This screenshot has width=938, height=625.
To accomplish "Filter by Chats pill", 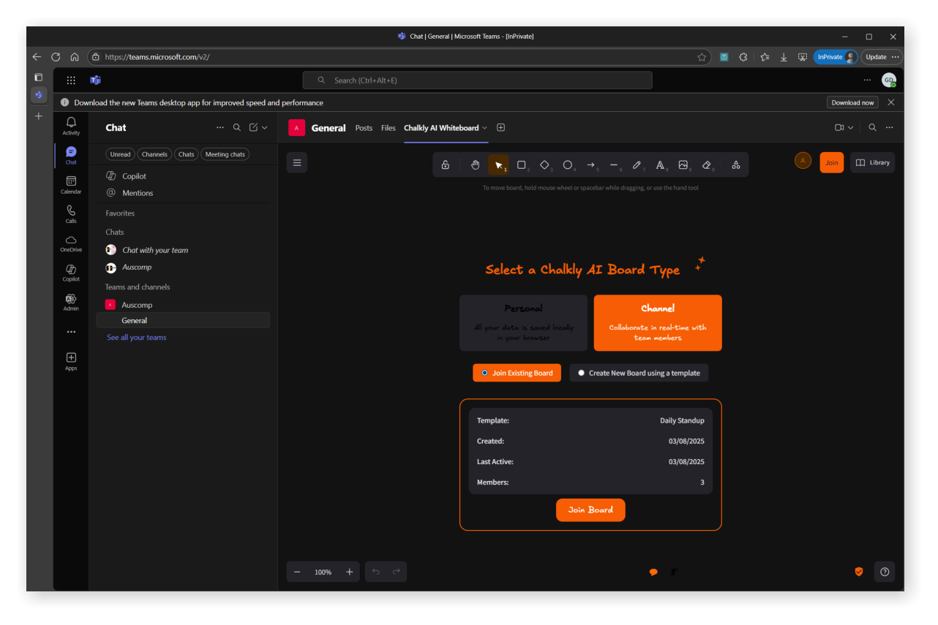I will [187, 154].
